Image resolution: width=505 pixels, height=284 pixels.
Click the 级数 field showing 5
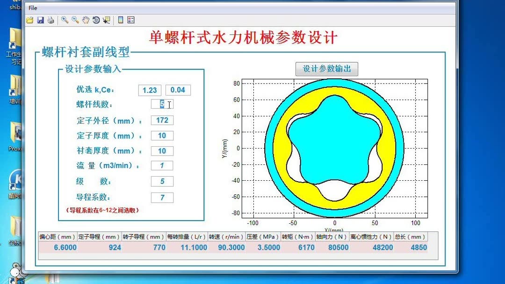[x=162, y=181]
